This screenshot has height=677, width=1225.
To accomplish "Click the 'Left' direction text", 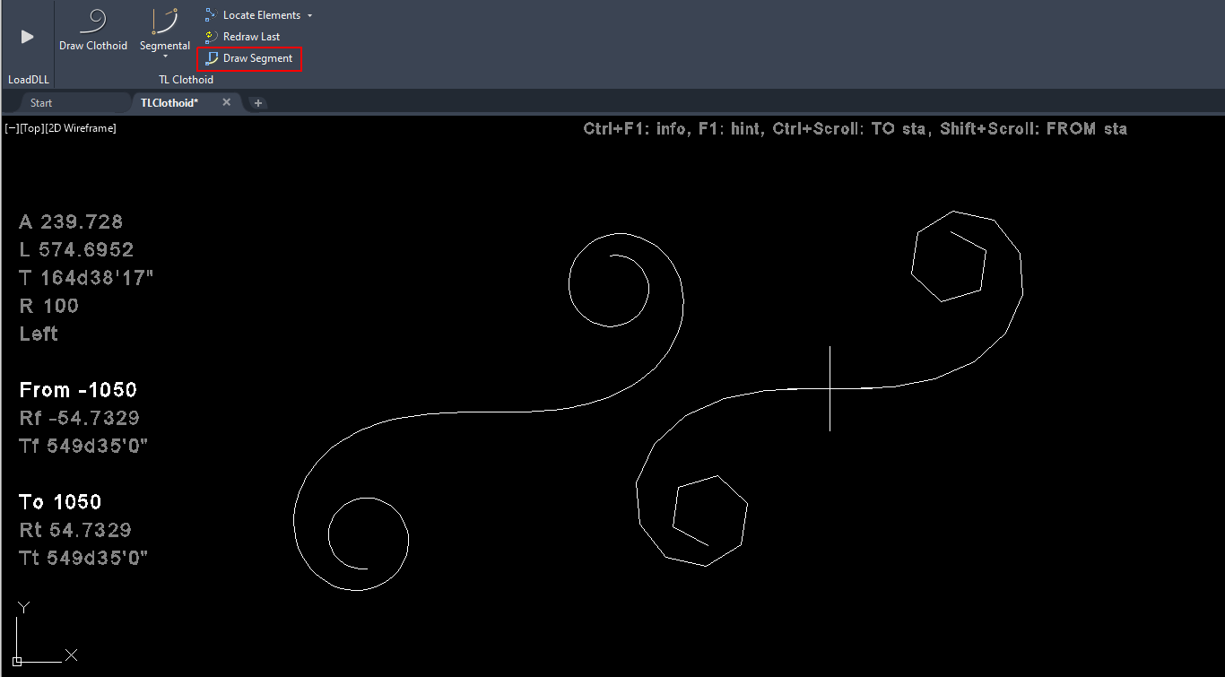I will [39, 334].
